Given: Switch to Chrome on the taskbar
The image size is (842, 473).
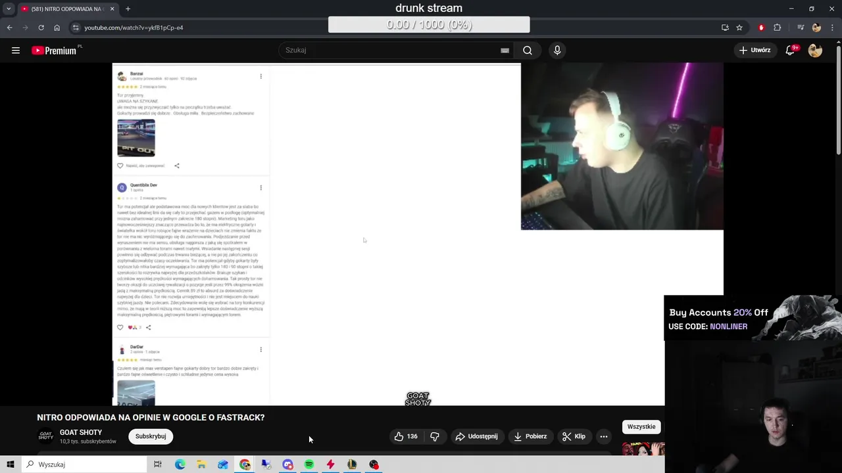Looking at the screenshot, I should (x=245, y=464).
